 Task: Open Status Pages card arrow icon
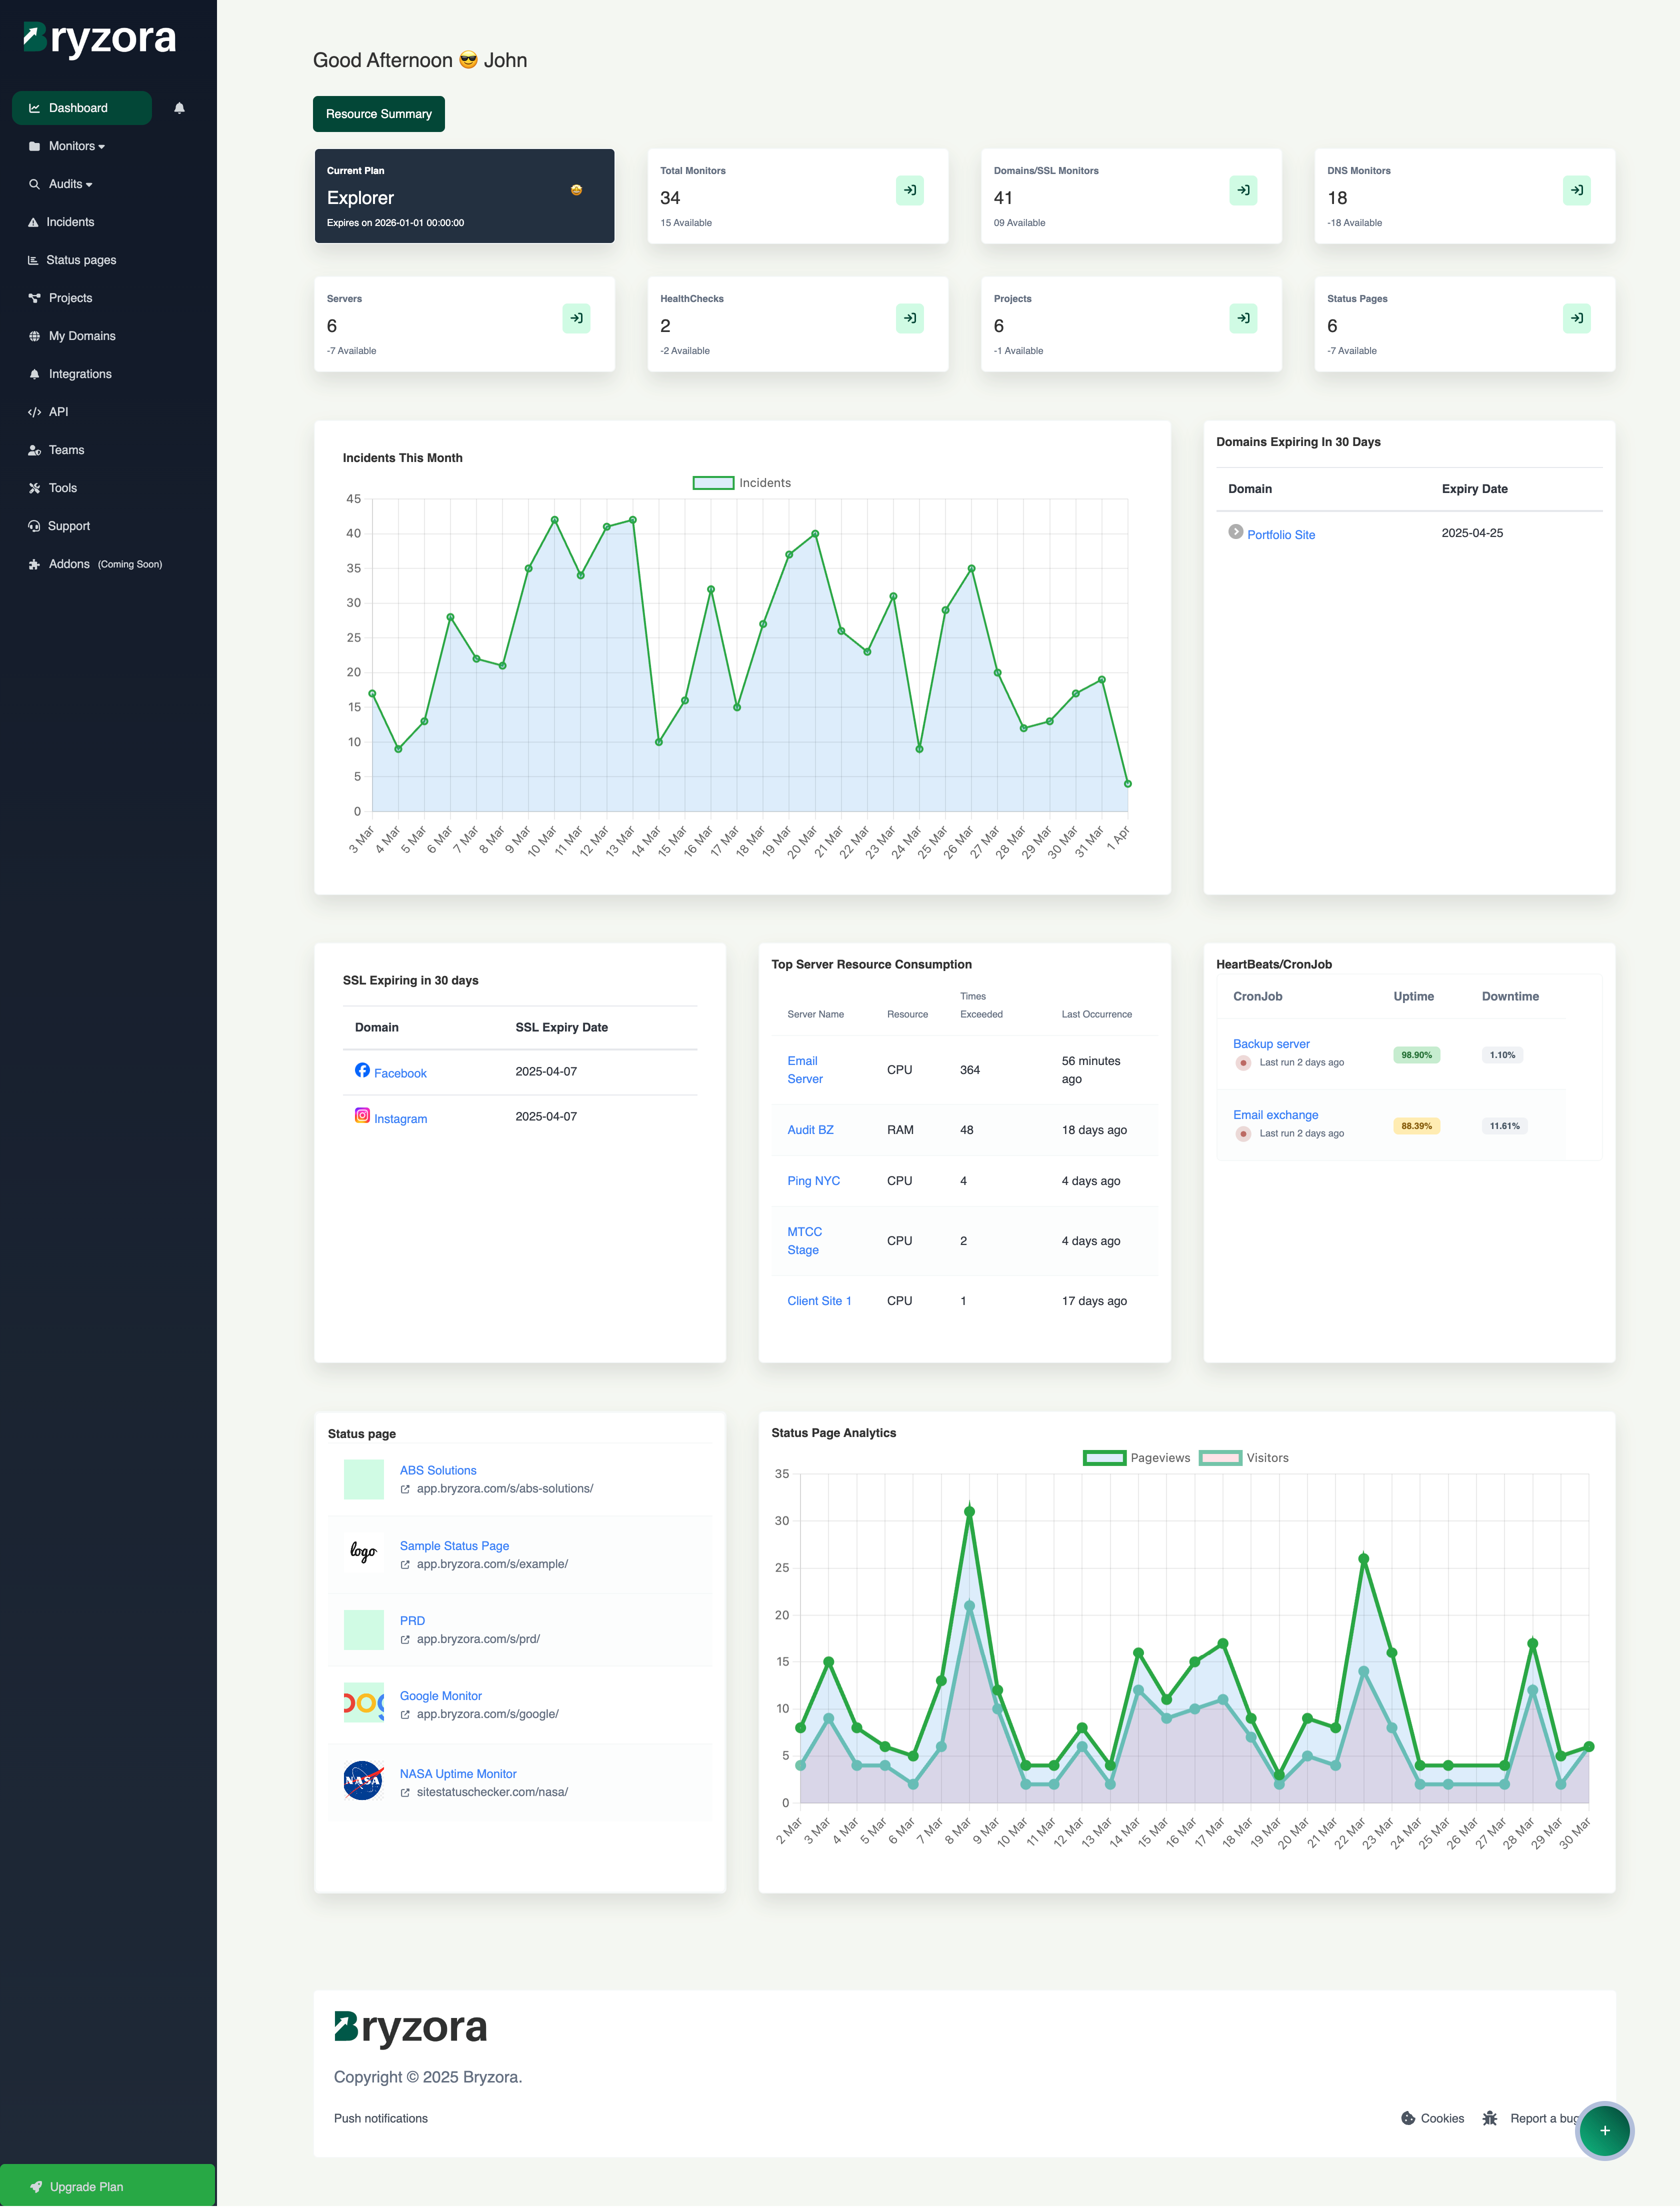point(1577,318)
